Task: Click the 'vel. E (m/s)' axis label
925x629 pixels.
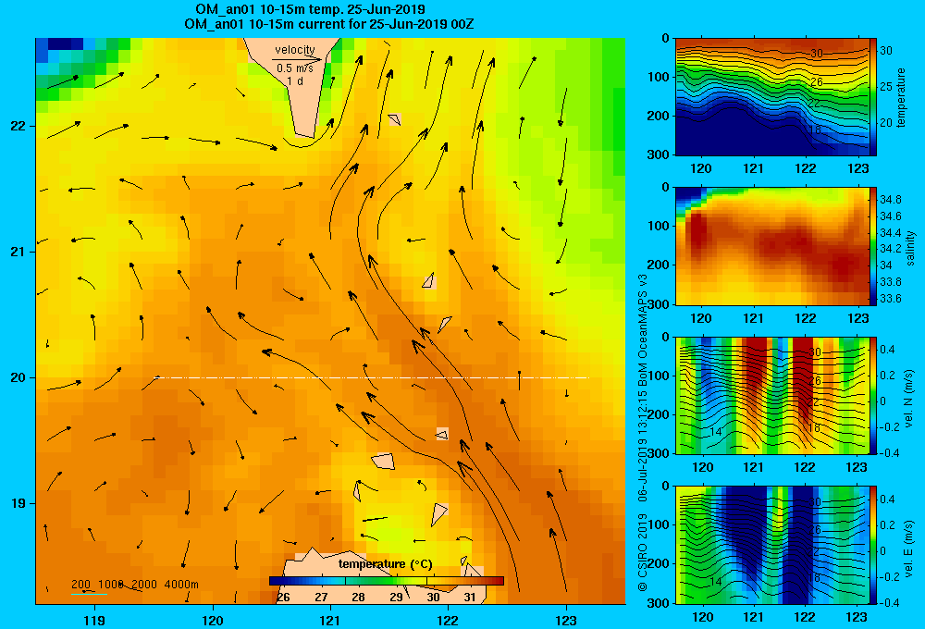Action: pos(908,548)
